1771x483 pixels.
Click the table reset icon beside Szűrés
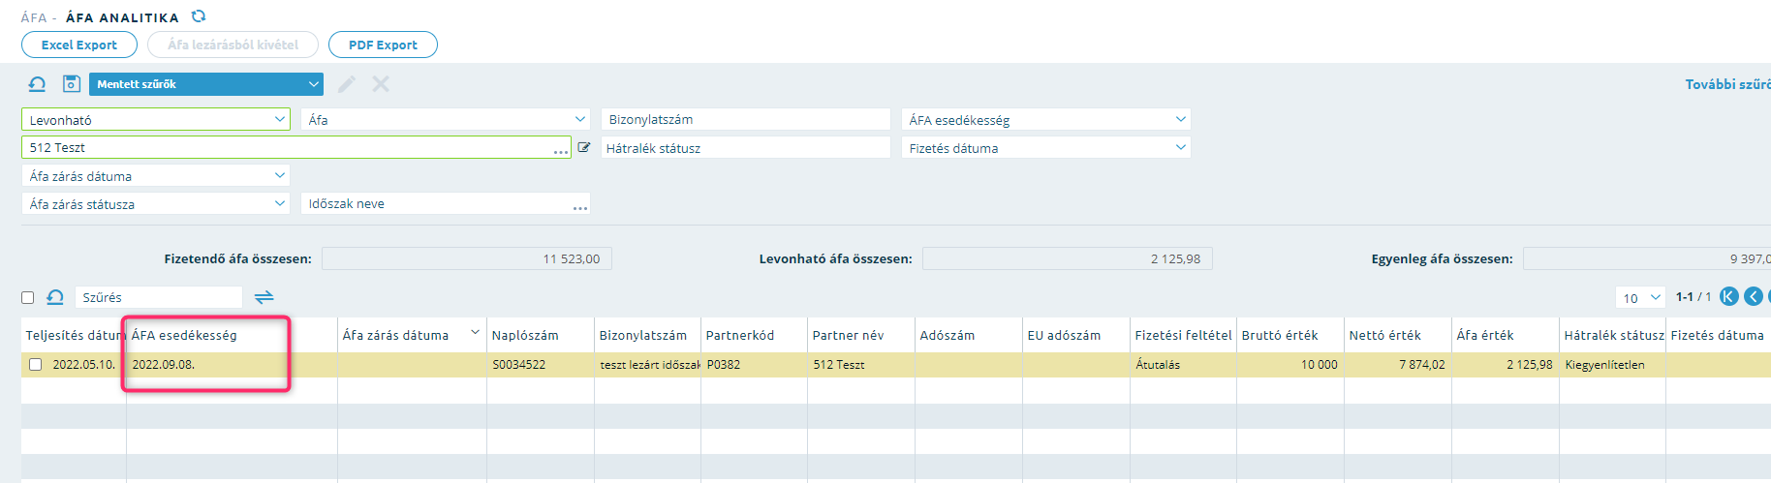(x=55, y=297)
